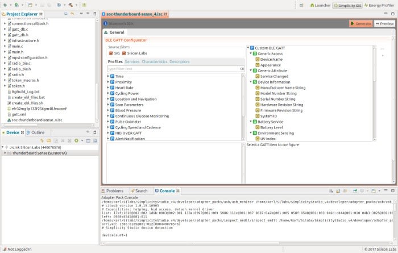Collapse the Device Information service

[x=251, y=82]
